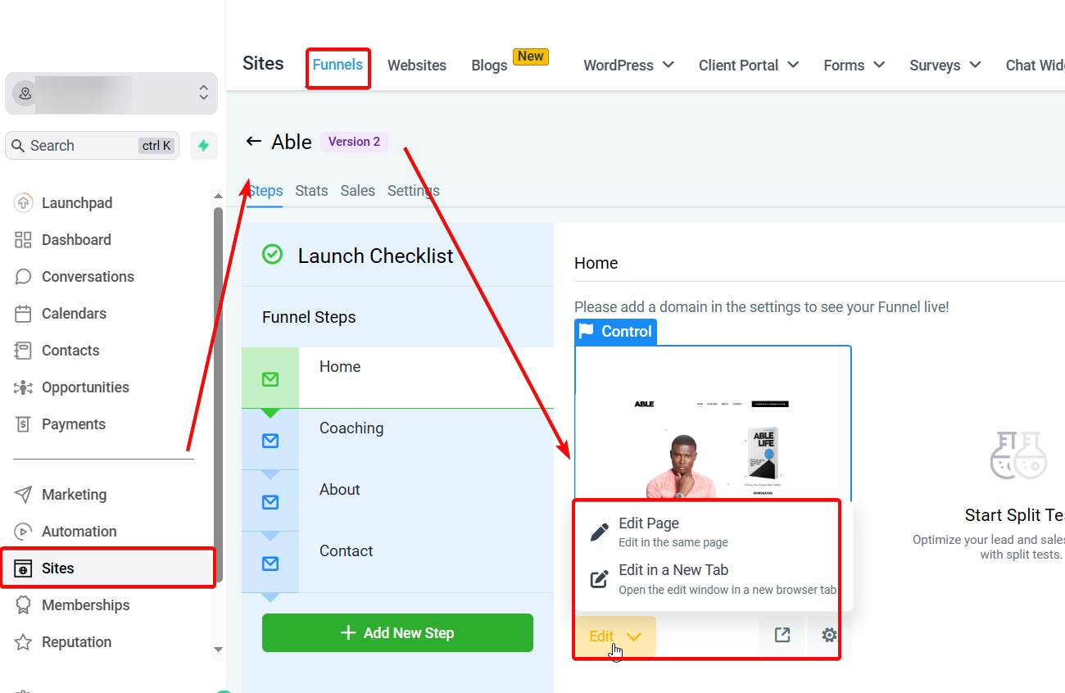Open the Websites tab
Viewport: 1065px width, 693px height.
(x=417, y=66)
